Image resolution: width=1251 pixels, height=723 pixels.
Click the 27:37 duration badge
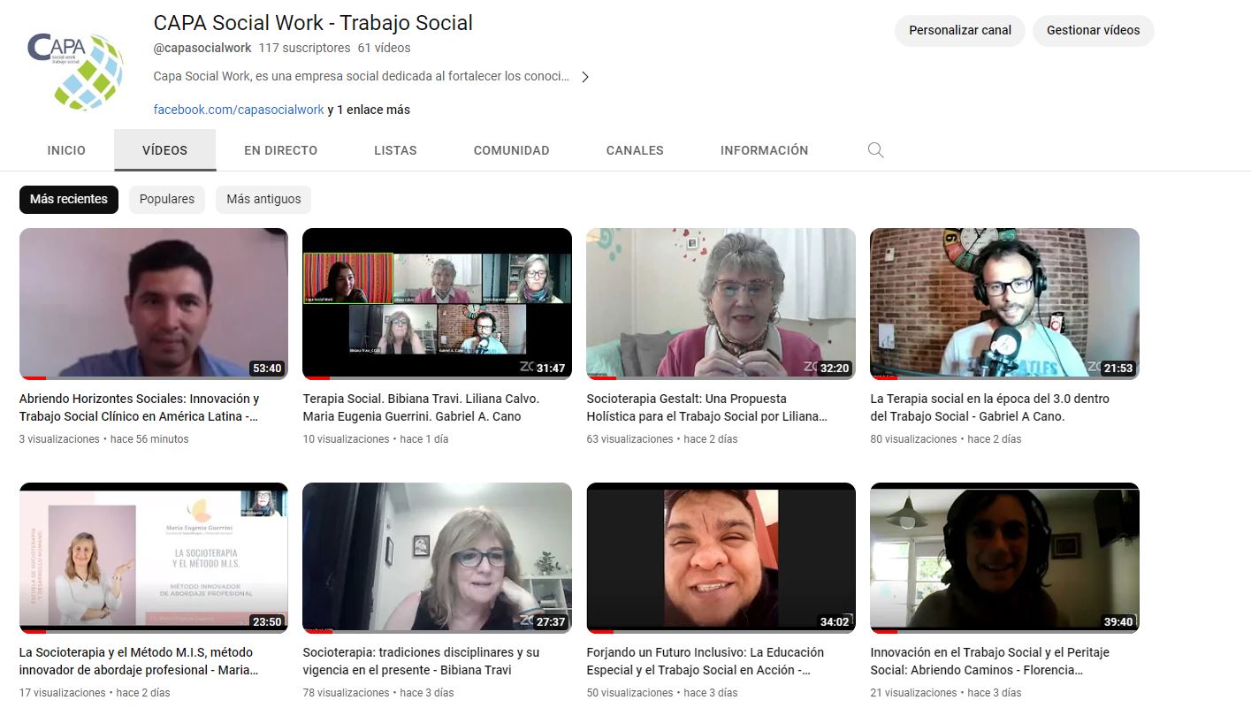coord(550,622)
